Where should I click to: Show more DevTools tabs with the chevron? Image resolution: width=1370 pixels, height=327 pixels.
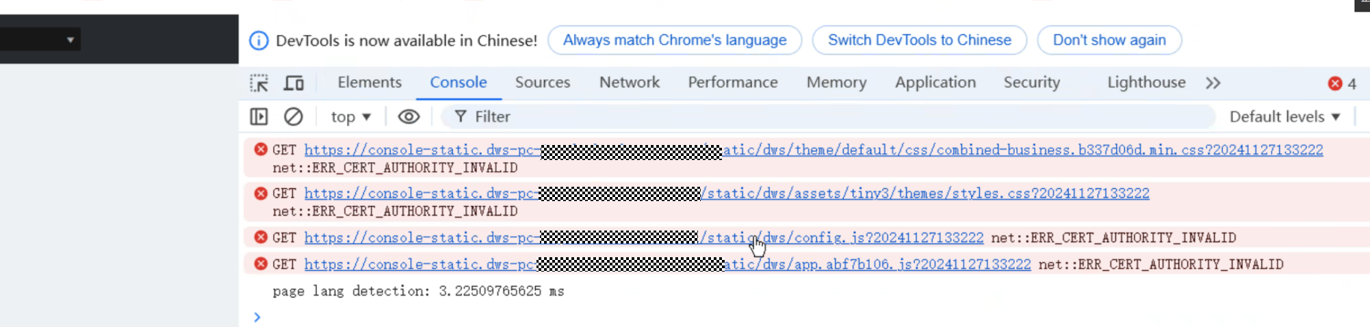pos(1213,83)
